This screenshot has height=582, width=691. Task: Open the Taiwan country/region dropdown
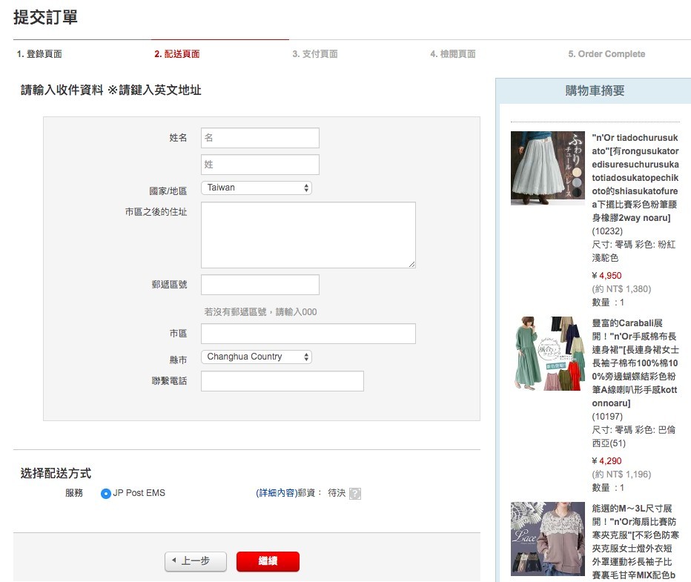(256, 188)
